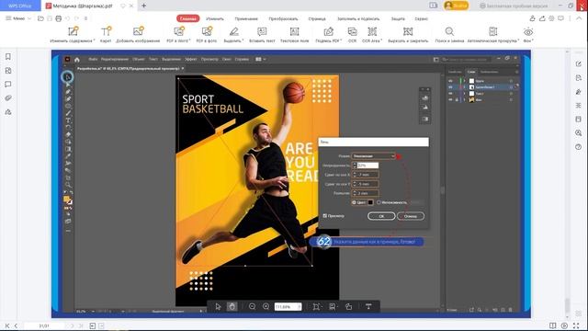Click the help icon in right sidebar
588x331 pixels.
(x=578, y=147)
